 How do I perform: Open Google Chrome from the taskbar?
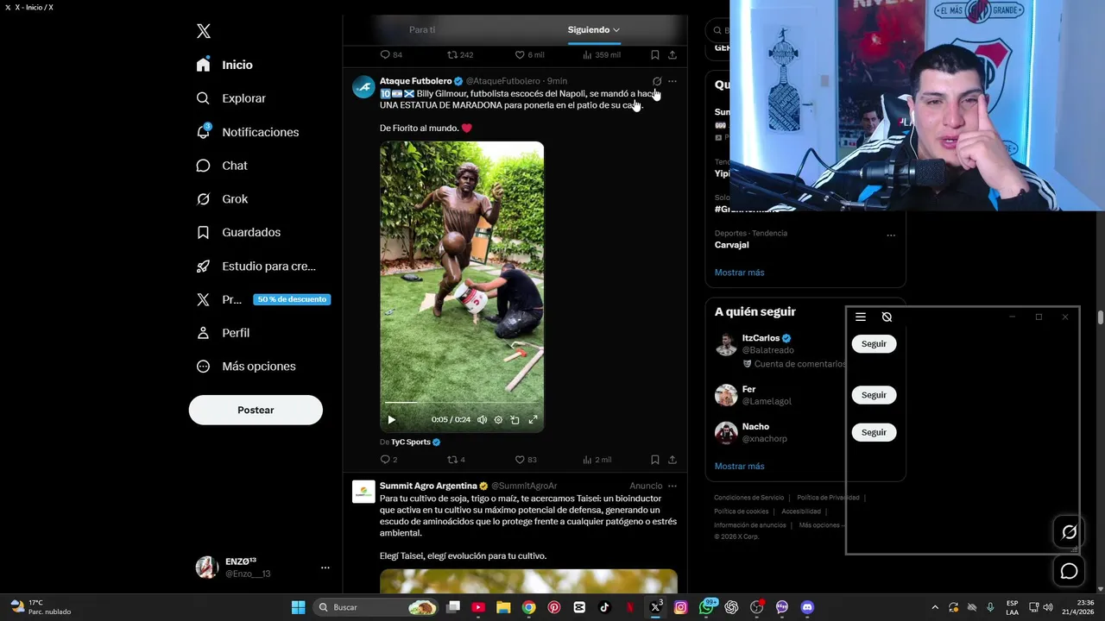click(528, 607)
